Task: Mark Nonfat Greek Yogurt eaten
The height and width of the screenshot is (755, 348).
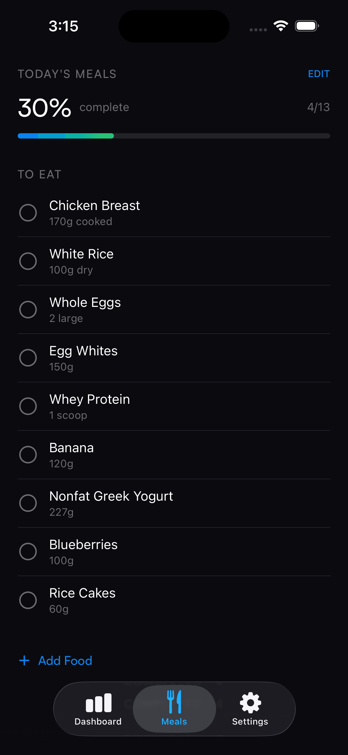Action: click(x=28, y=503)
